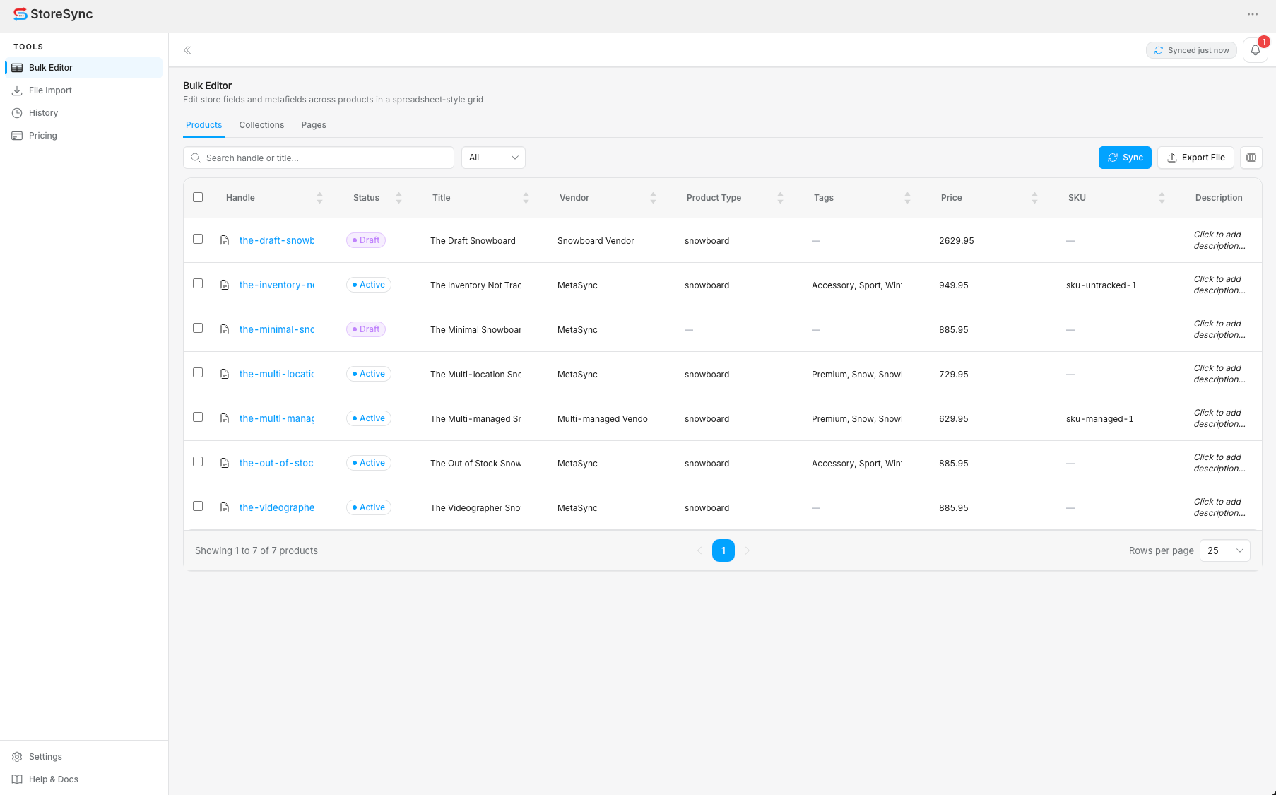The width and height of the screenshot is (1276, 795).
Task: Go to the previous page arrow
Action: tap(699, 550)
